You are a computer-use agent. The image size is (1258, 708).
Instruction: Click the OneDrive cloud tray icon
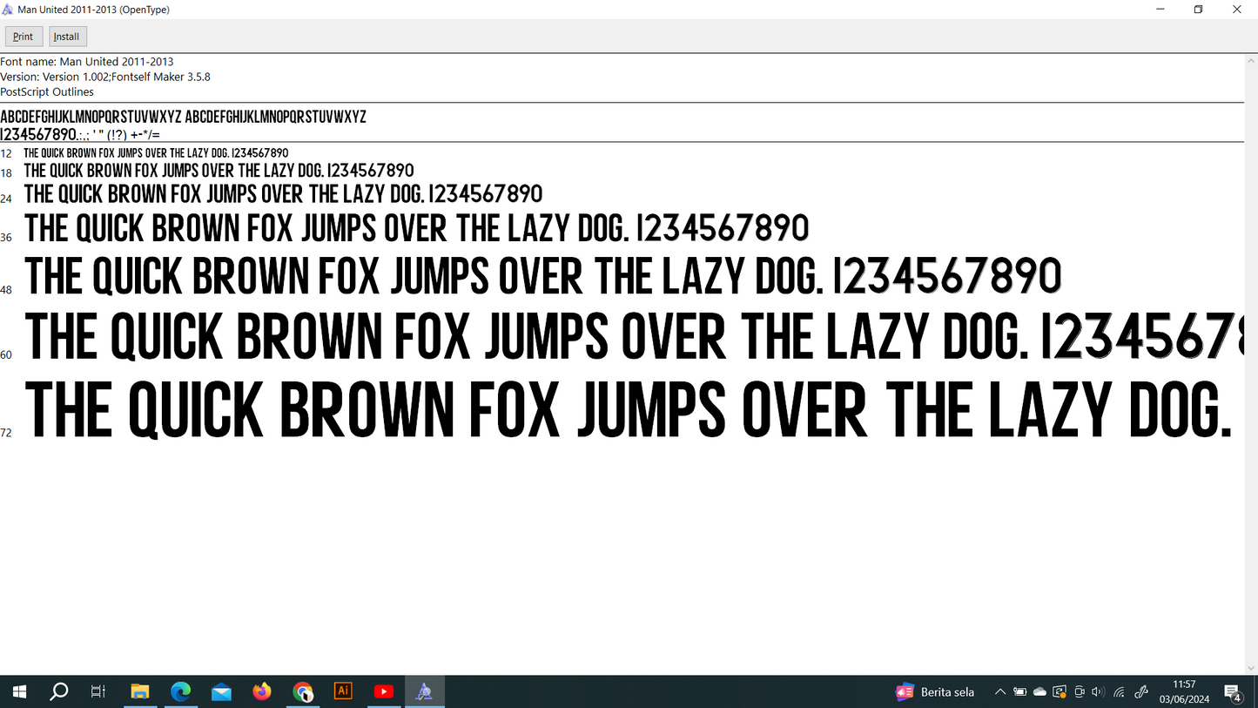1039,692
